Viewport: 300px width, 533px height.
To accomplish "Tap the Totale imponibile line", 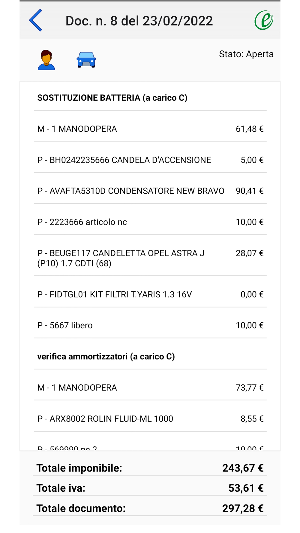I will click(150, 468).
